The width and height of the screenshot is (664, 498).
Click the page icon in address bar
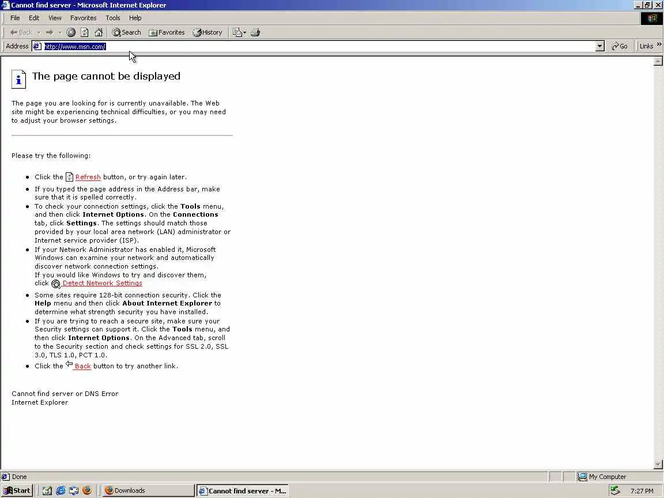37,46
